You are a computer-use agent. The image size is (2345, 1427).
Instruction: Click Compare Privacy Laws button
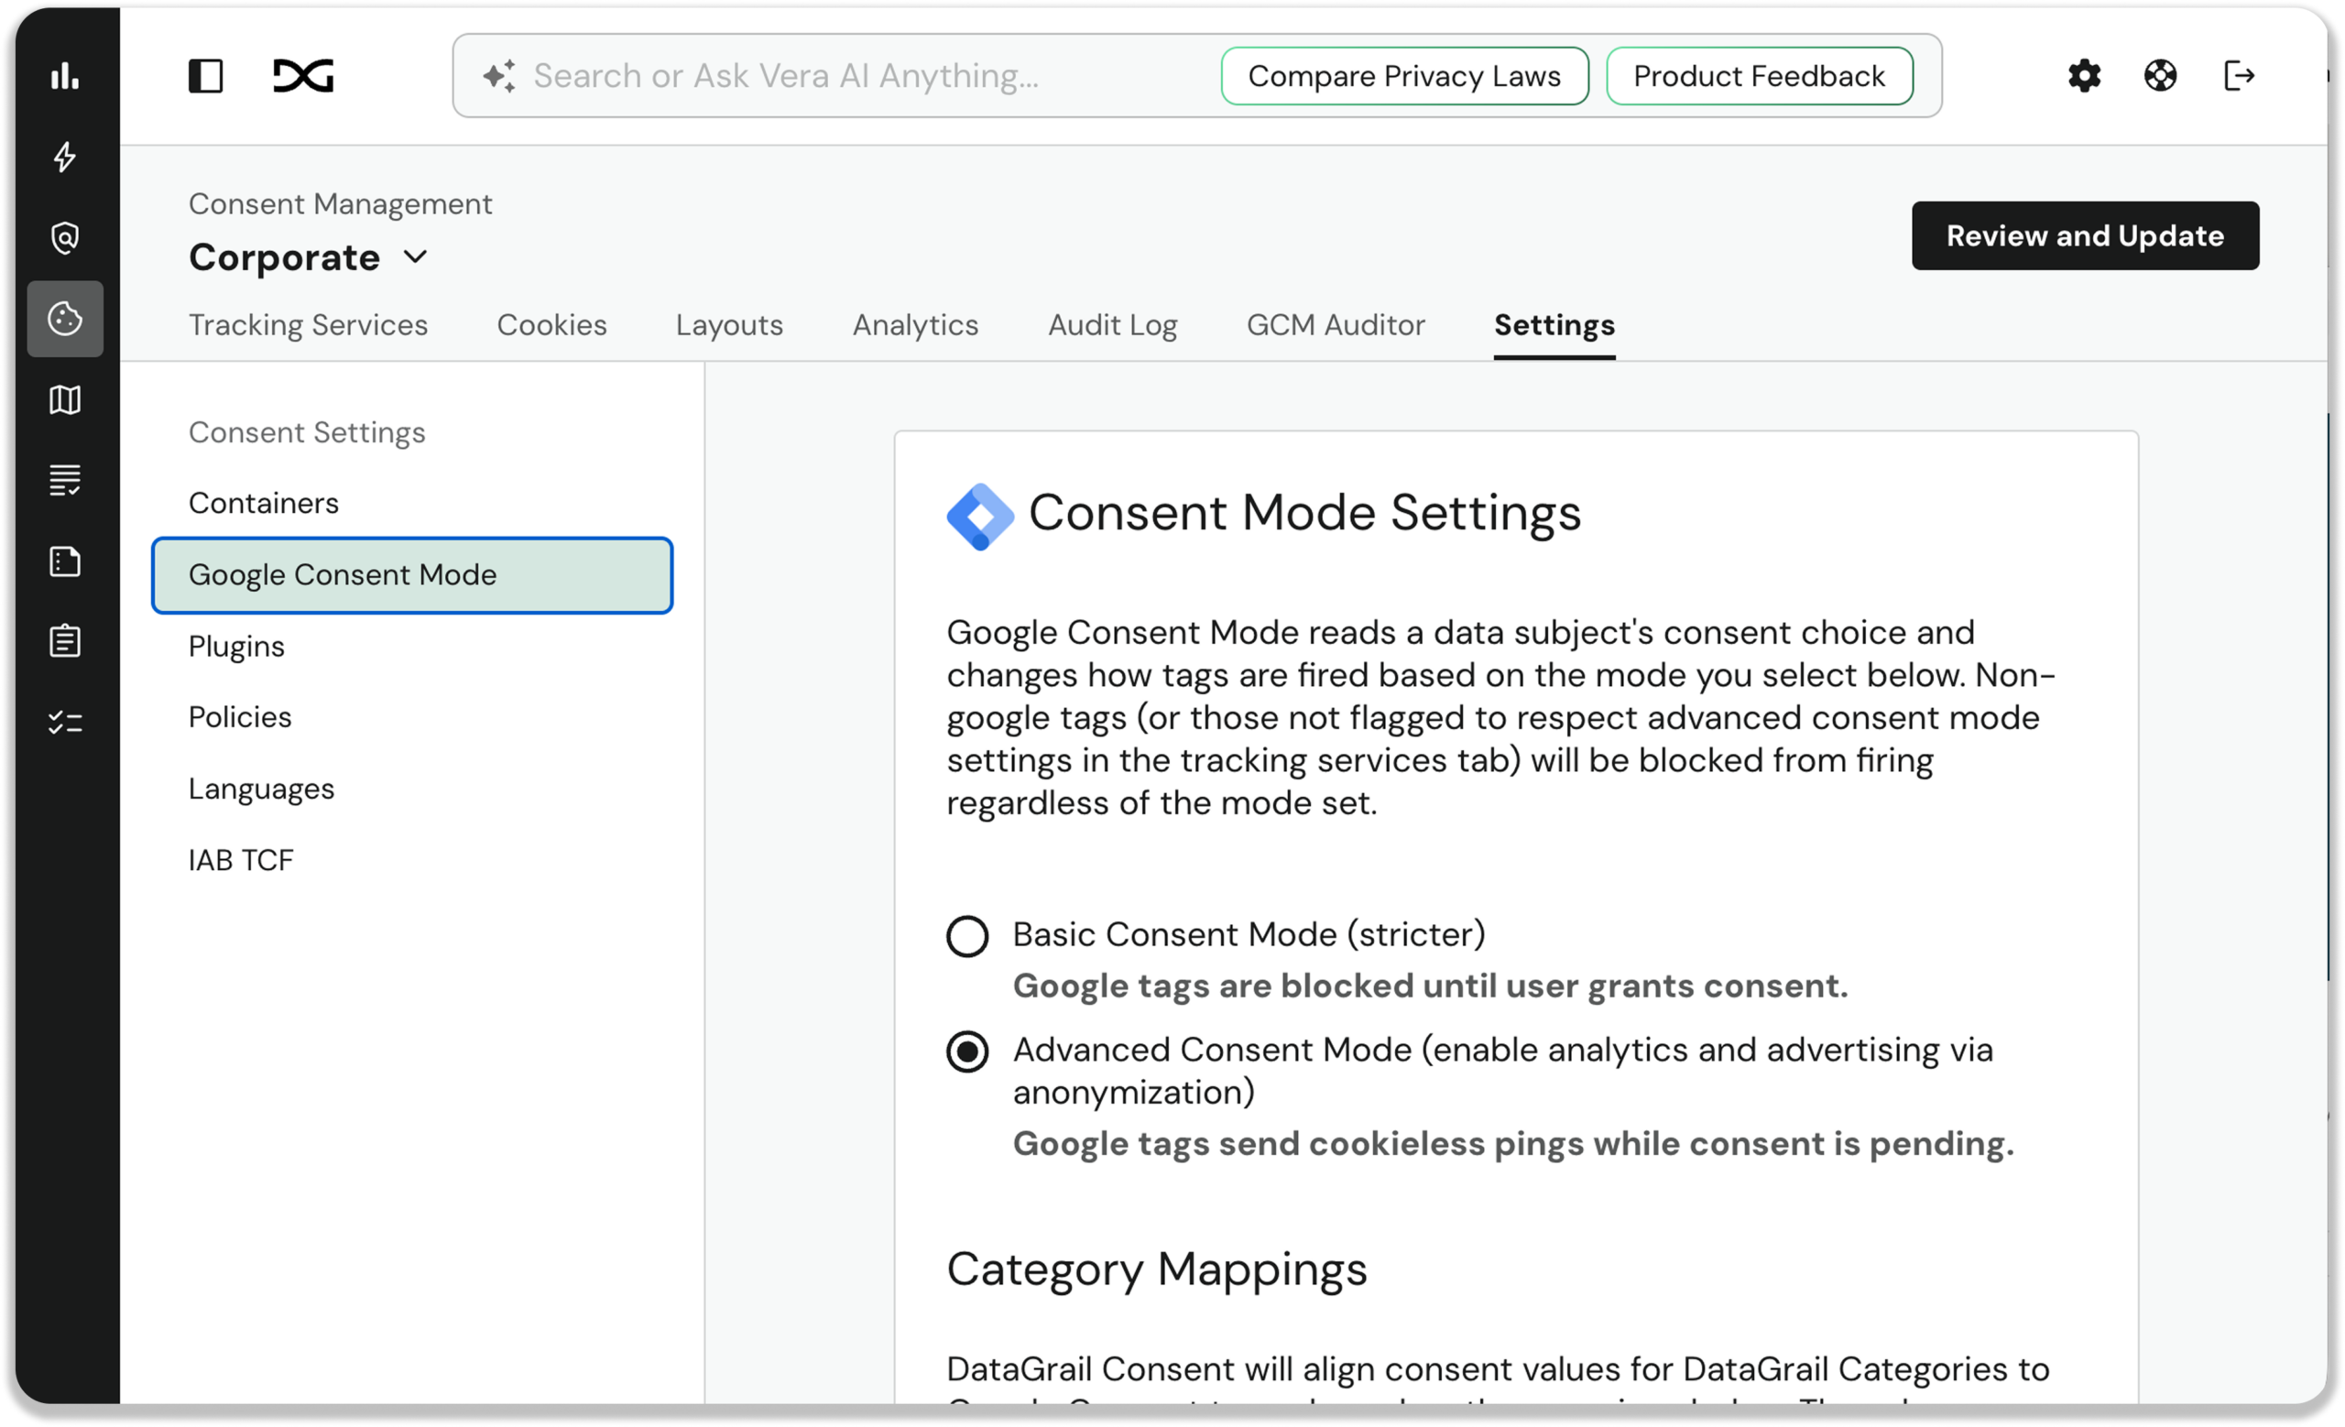1405,76
